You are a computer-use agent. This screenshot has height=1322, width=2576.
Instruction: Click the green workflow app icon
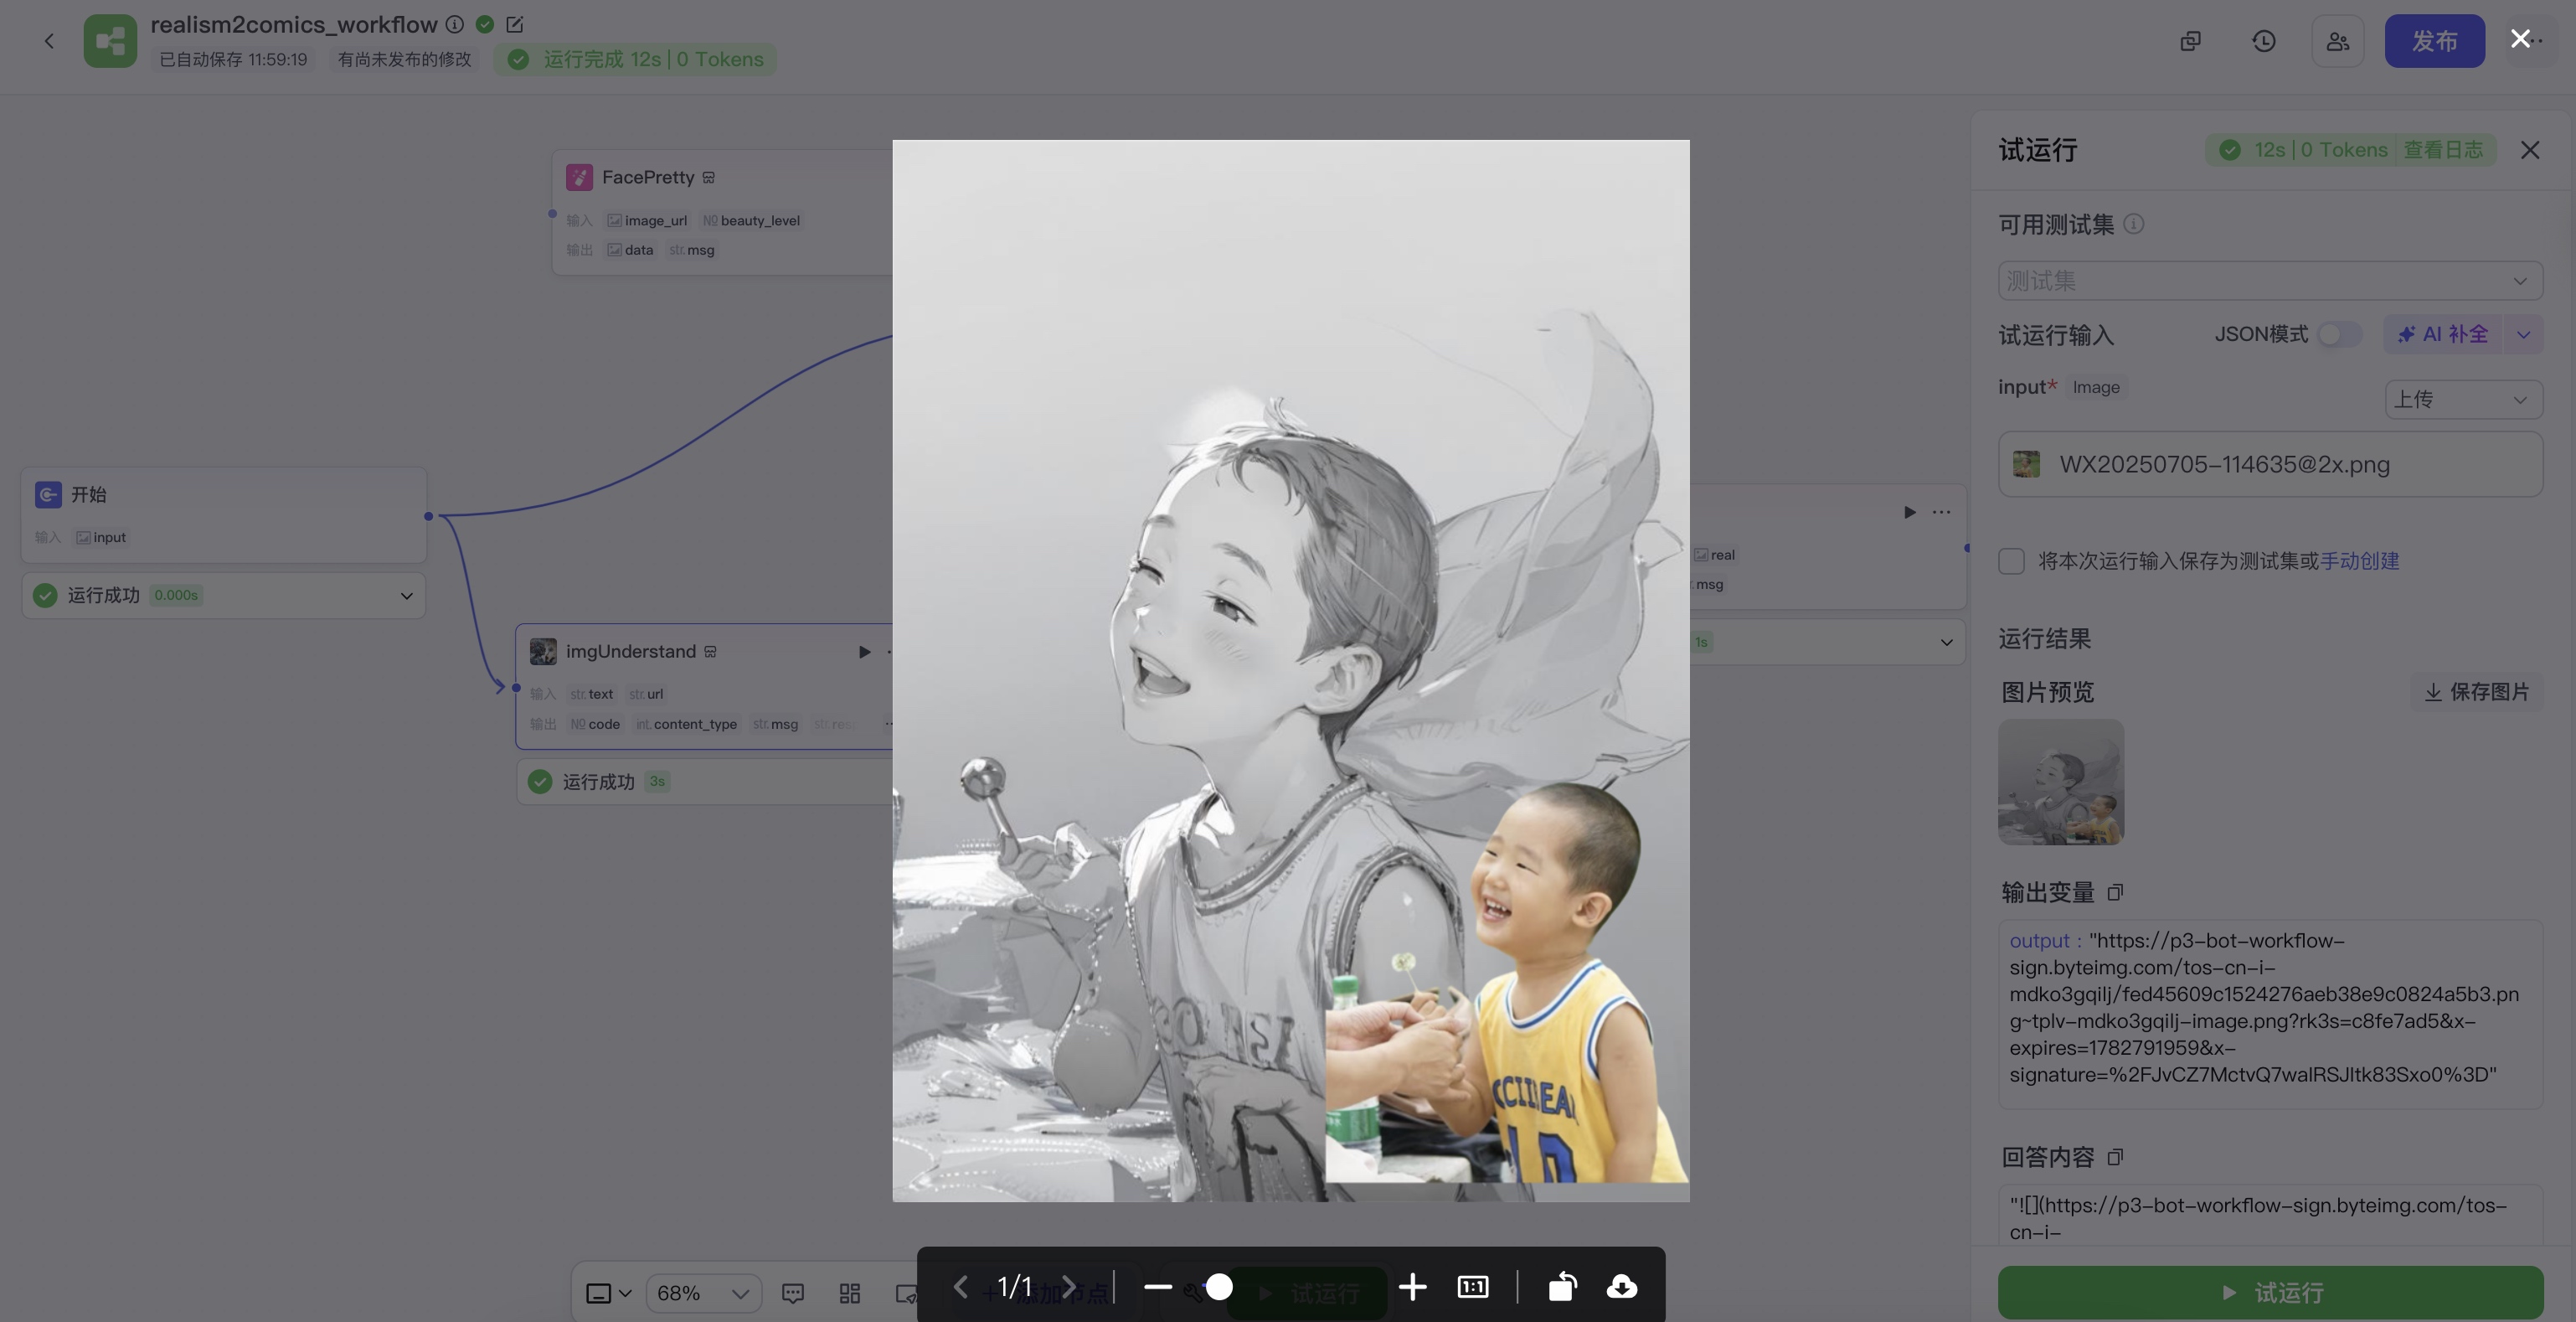(x=110, y=41)
